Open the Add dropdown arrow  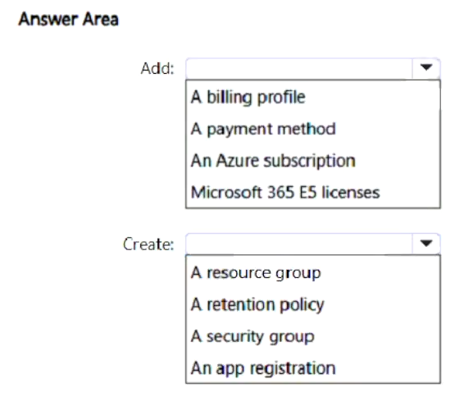(x=425, y=68)
